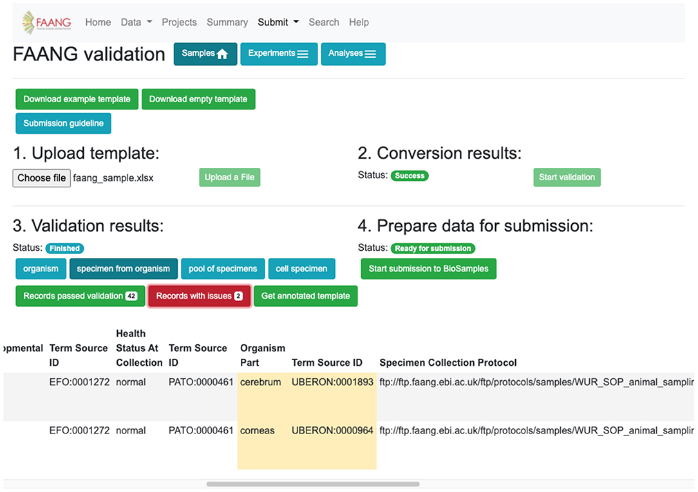
Task: Open the Submission guideline
Action: click(x=63, y=123)
